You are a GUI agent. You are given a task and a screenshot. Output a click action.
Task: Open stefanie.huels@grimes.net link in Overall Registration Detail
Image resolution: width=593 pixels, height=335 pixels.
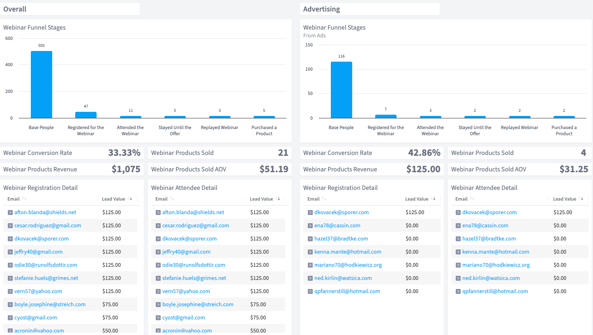46,278
